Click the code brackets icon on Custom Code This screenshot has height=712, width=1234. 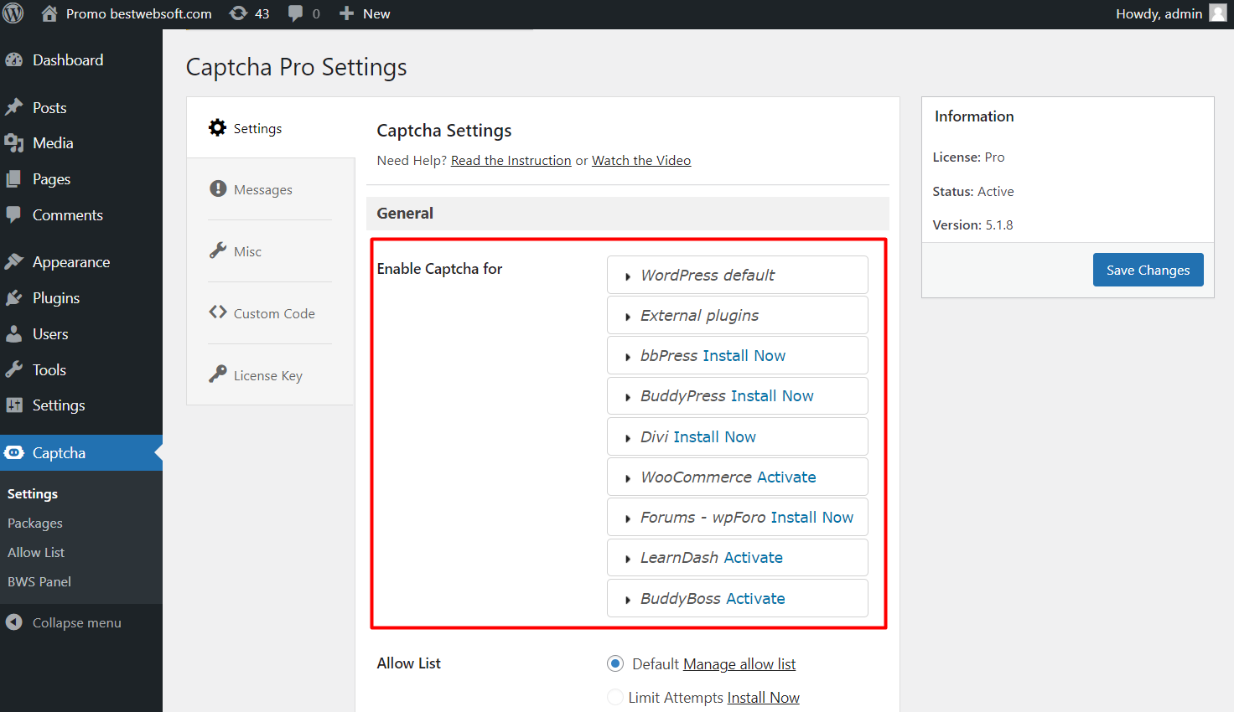click(218, 312)
